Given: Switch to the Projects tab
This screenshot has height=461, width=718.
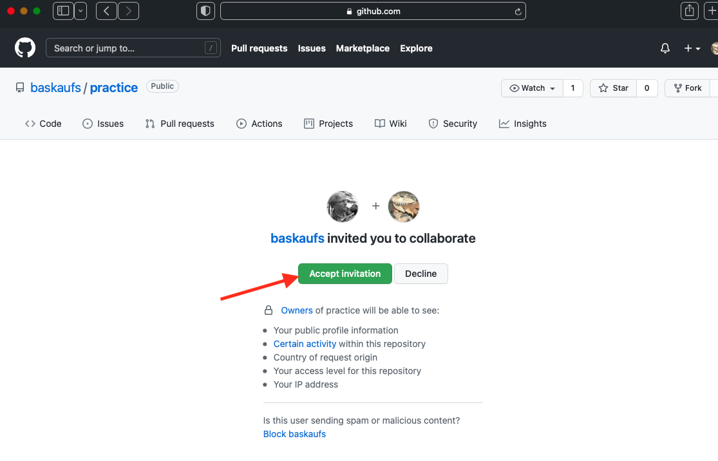Looking at the screenshot, I should point(328,124).
